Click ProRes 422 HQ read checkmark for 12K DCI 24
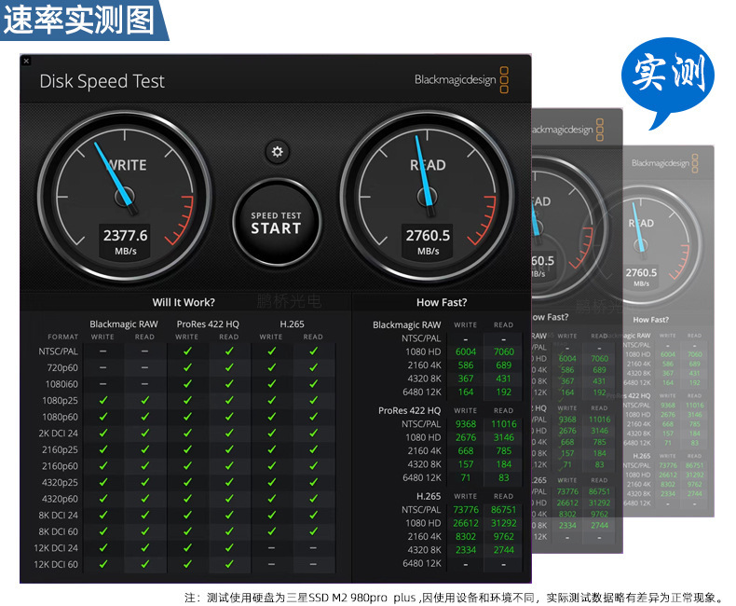 229,548
